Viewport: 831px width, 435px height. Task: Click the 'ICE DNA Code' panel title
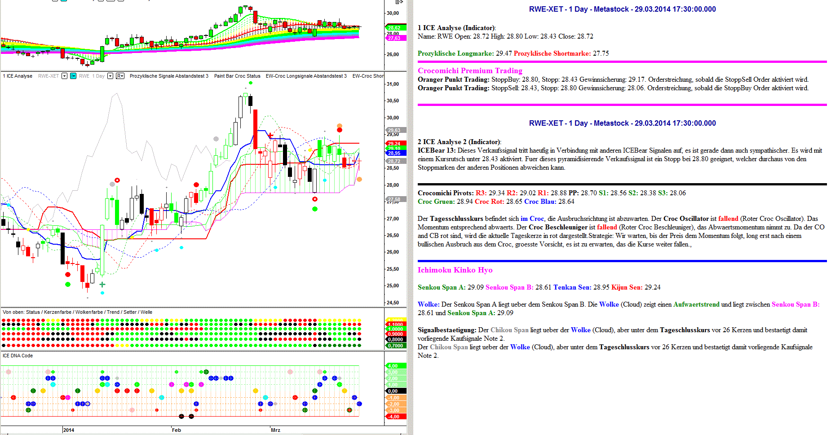pos(18,356)
